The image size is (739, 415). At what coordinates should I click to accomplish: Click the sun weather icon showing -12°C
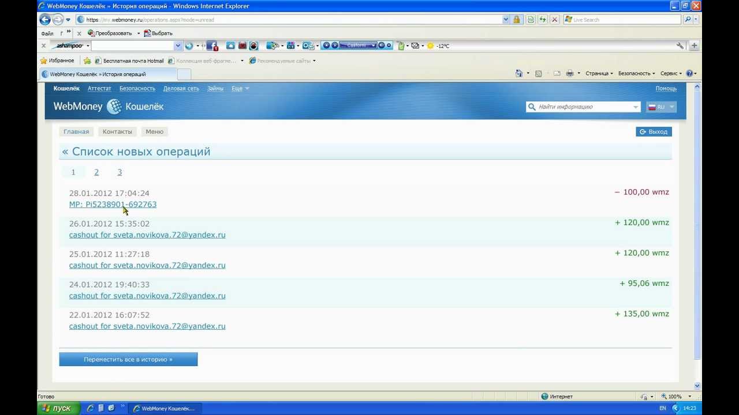(x=430, y=46)
